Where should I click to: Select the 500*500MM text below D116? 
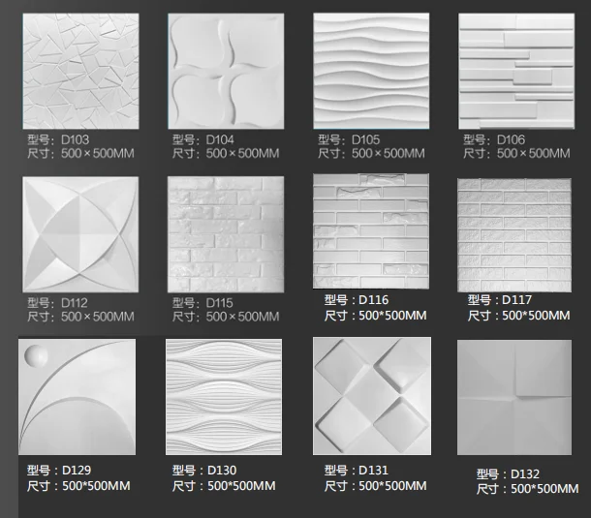(x=392, y=316)
